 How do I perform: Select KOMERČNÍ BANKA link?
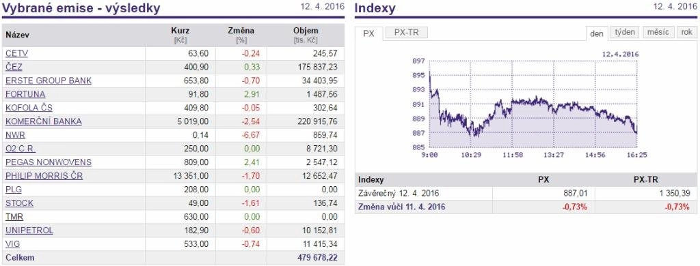coord(43,121)
